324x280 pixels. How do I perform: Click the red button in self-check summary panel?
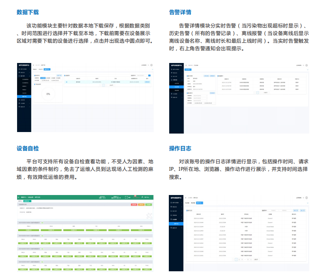click(134, 205)
